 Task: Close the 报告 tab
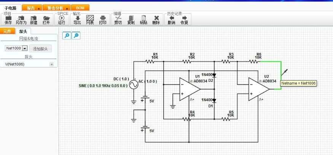point(39,9)
